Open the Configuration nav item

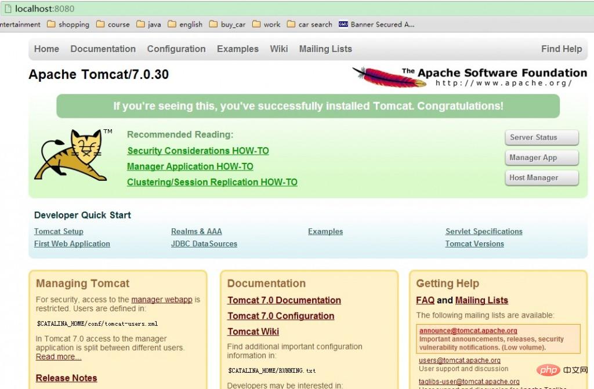(176, 49)
